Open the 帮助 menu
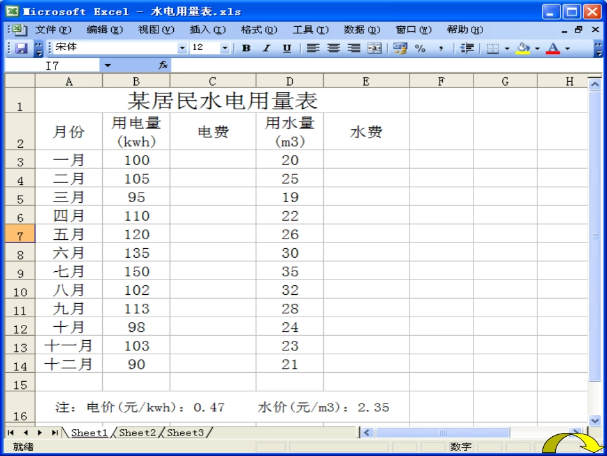Screen dimensions: 607x456 tap(465, 29)
